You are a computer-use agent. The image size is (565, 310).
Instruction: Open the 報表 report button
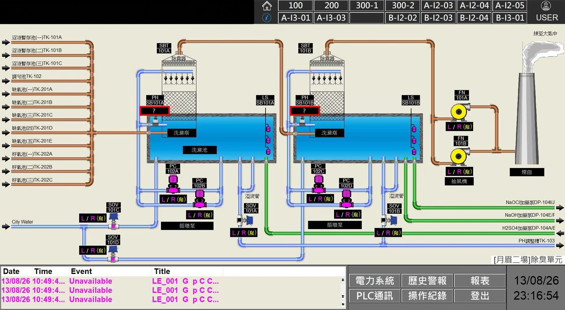(480, 281)
